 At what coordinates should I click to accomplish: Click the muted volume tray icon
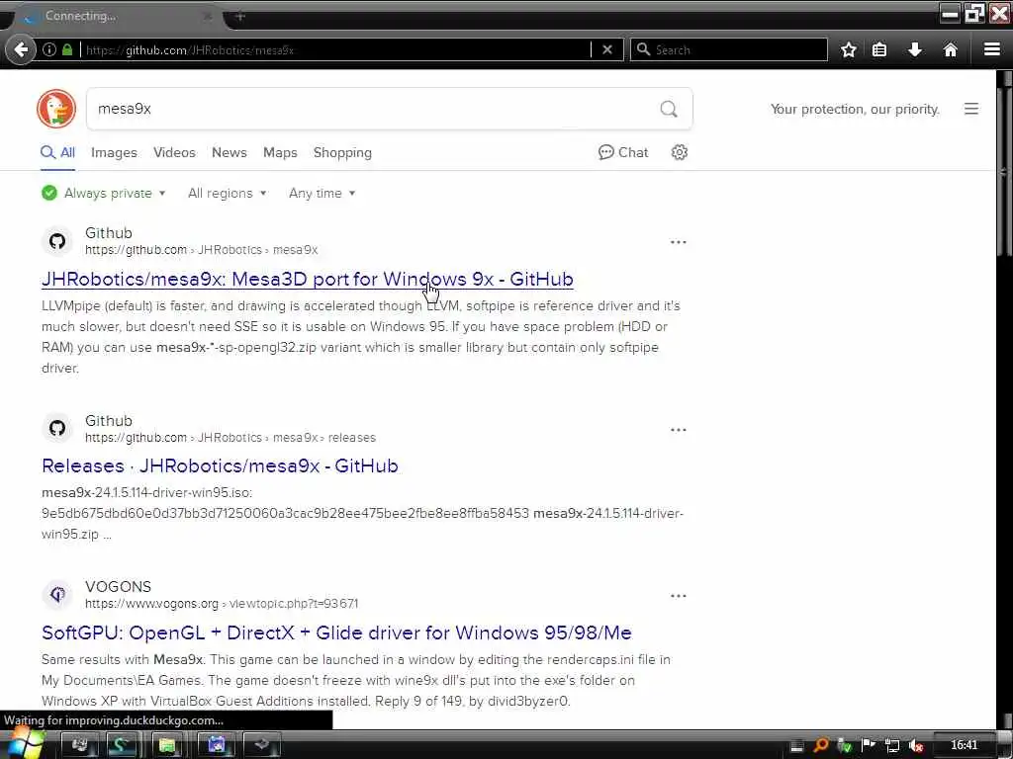click(x=916, y=746)
